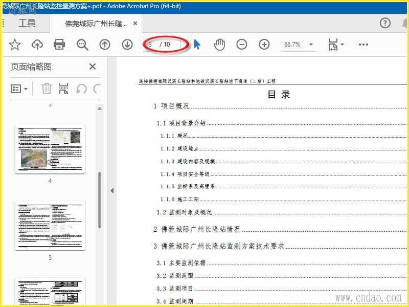This screenshot has height=307, width=409.
Task: Click contents entry 1.1.3 建设内容及规模
Action: click(188, 161)
